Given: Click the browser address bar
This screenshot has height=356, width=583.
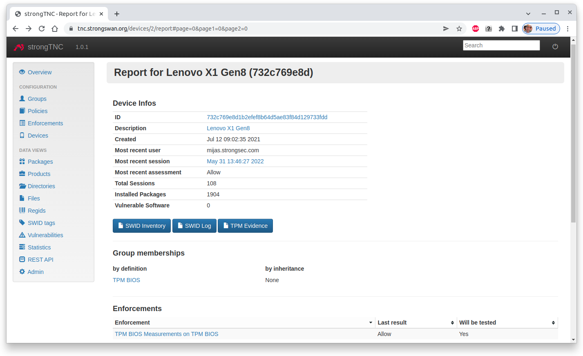Looking at the screenshot, I should [x=253, y=29].
